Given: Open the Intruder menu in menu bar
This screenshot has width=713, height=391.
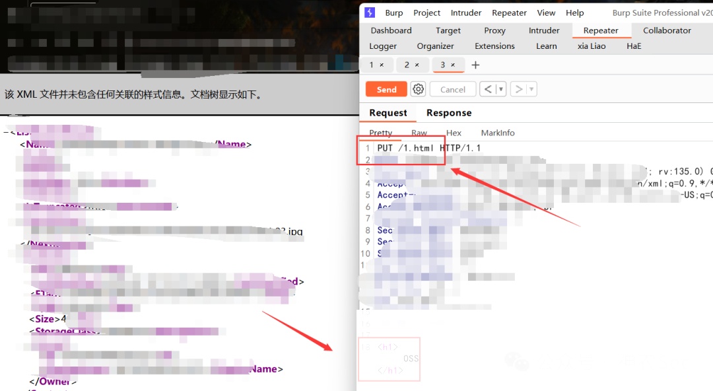Looking at the screenshot, I should [465, 13].
